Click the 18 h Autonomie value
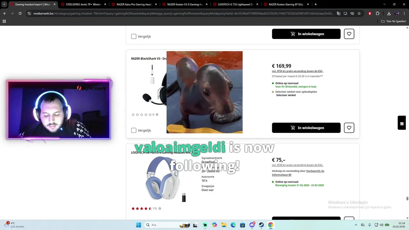The image size is (409, 230). point(204,180)
